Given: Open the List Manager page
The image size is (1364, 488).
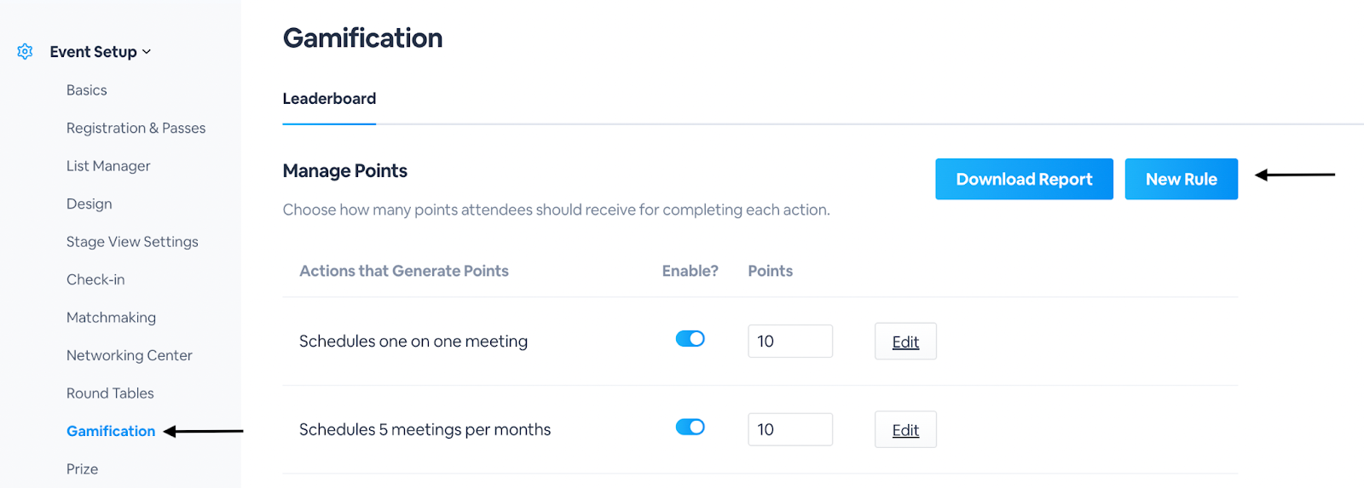Looking at the screenshot, I should (x=108, y=166).
